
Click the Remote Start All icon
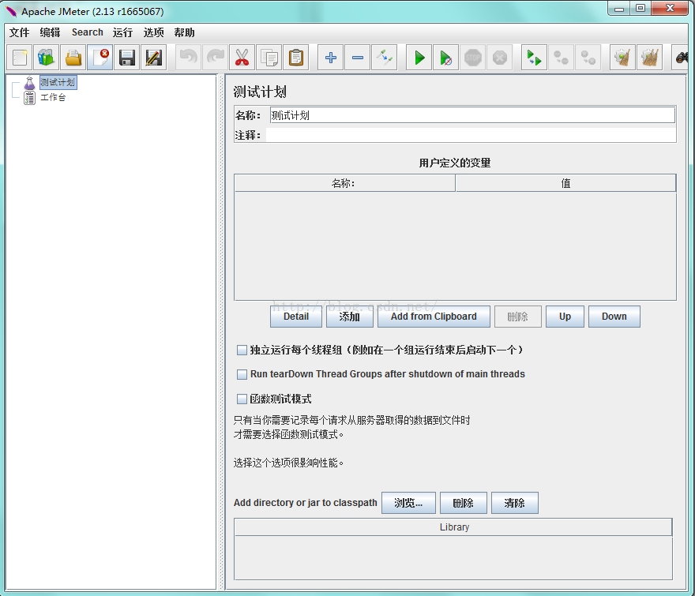click(x=534, y=58)
